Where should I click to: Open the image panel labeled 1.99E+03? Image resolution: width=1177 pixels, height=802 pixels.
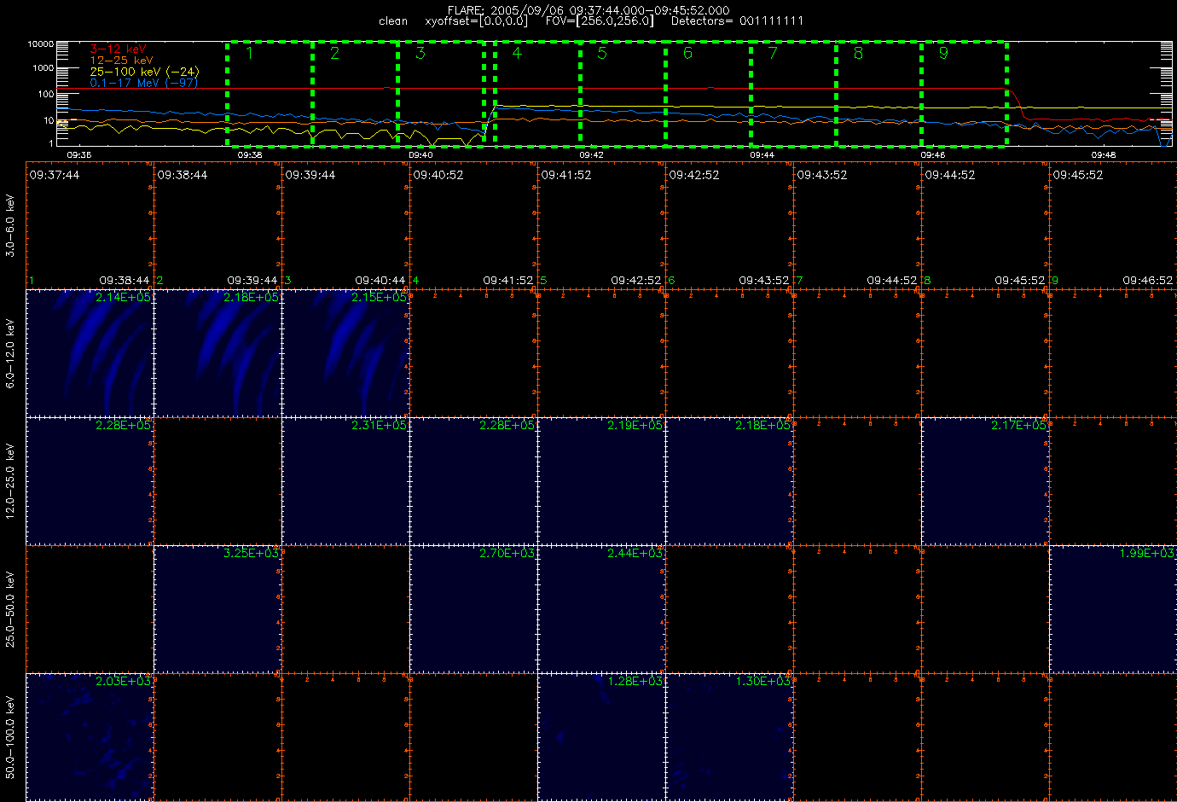1113,609
